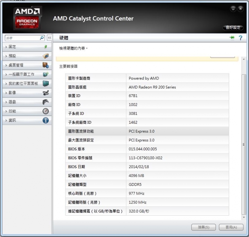The width and height of the screenshot is (249, 237).
Task: Click the green pin page icon
Action: coord(232,38)
